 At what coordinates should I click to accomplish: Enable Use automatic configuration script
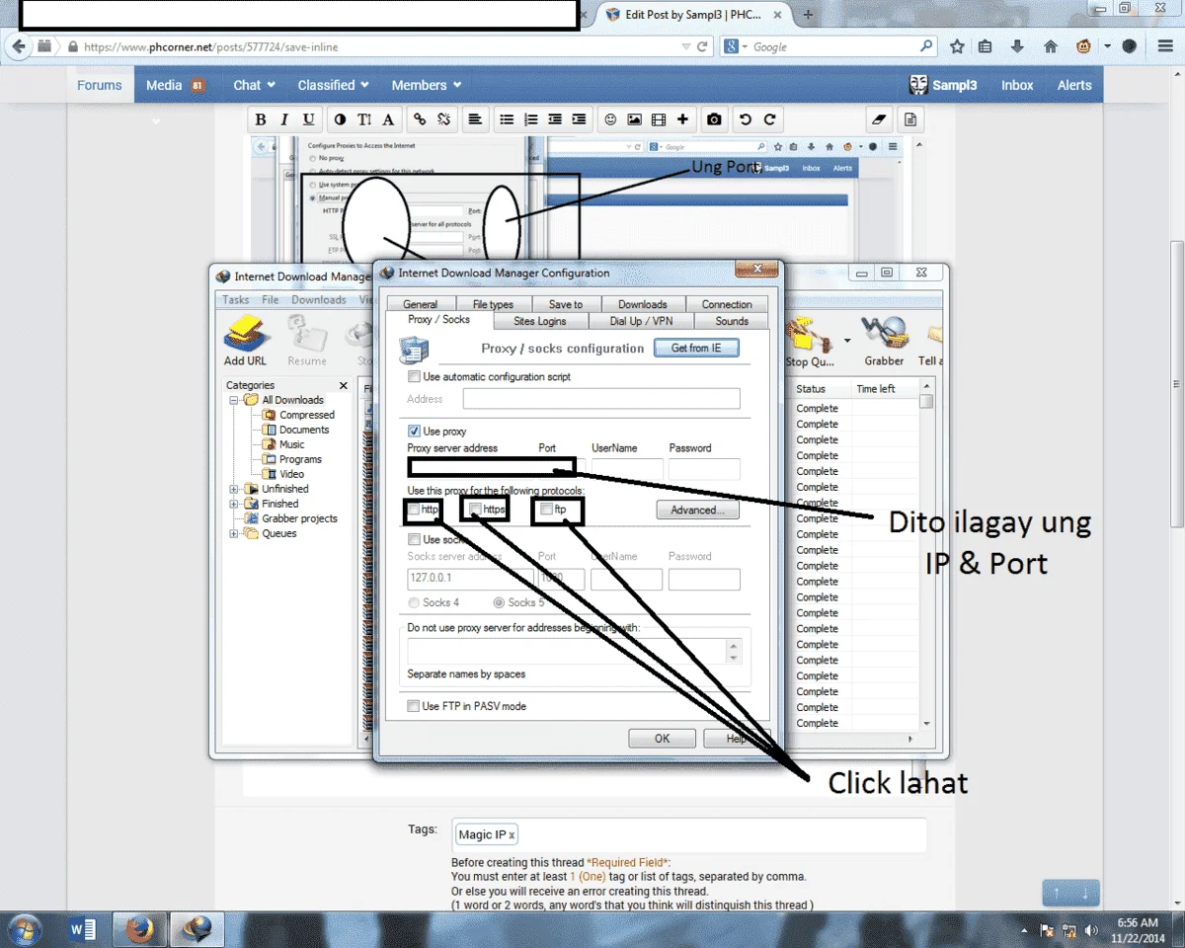414,376
